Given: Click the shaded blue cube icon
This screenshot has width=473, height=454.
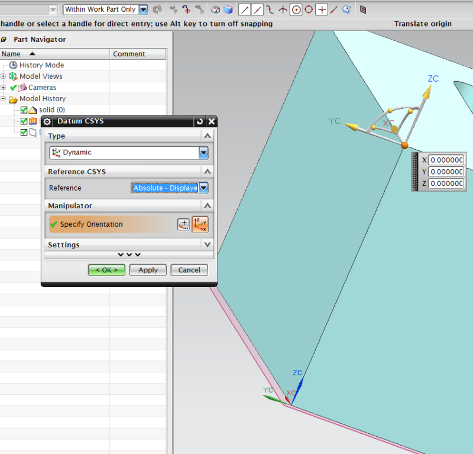Looking at the screenshot, I should point(228,9).
